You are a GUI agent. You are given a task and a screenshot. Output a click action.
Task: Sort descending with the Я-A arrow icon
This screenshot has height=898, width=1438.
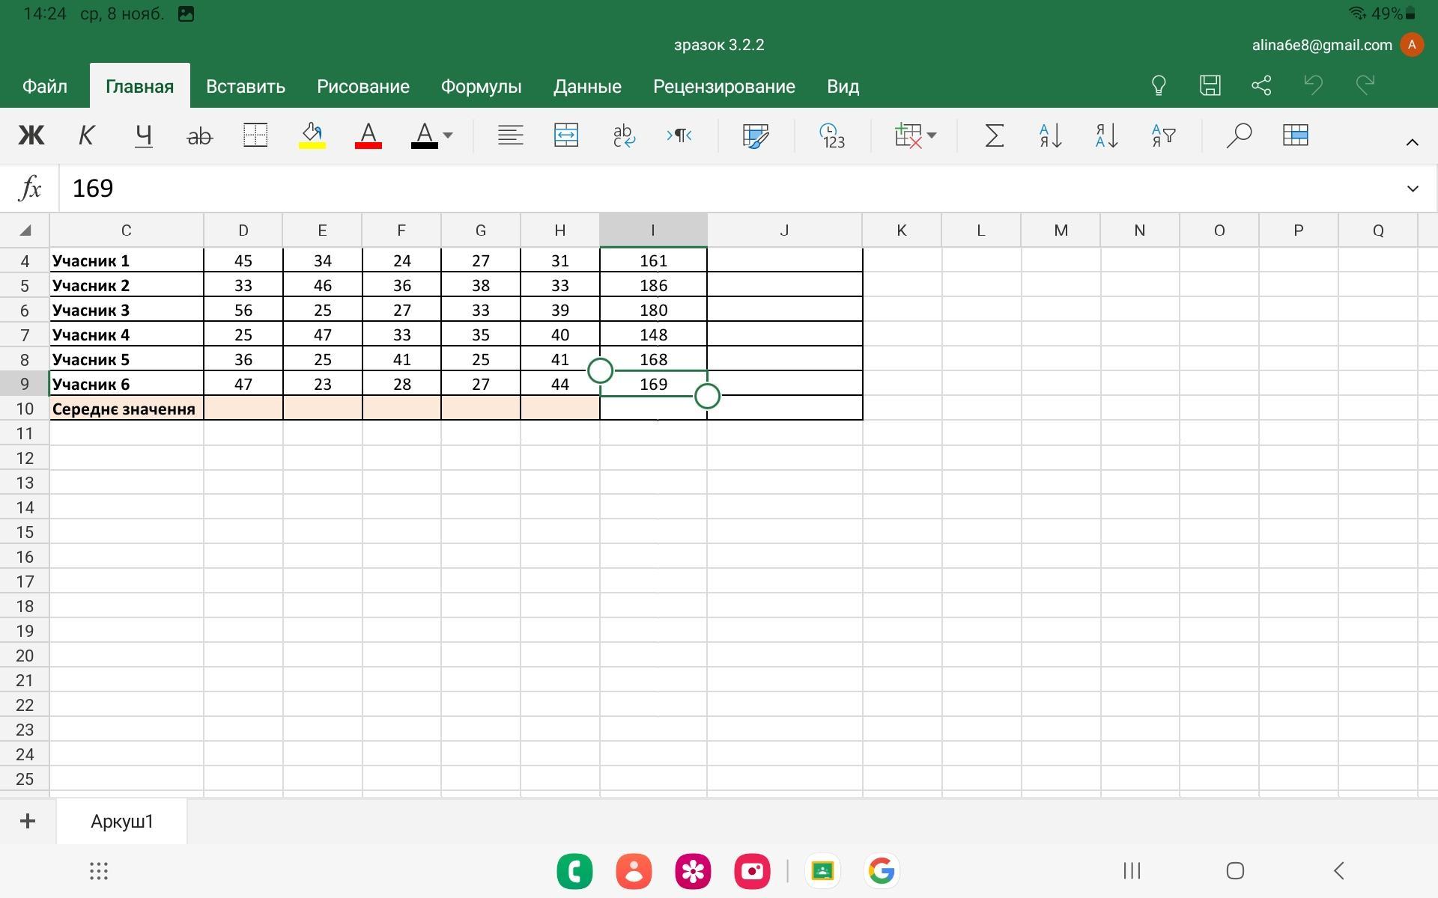[1106, 135]
